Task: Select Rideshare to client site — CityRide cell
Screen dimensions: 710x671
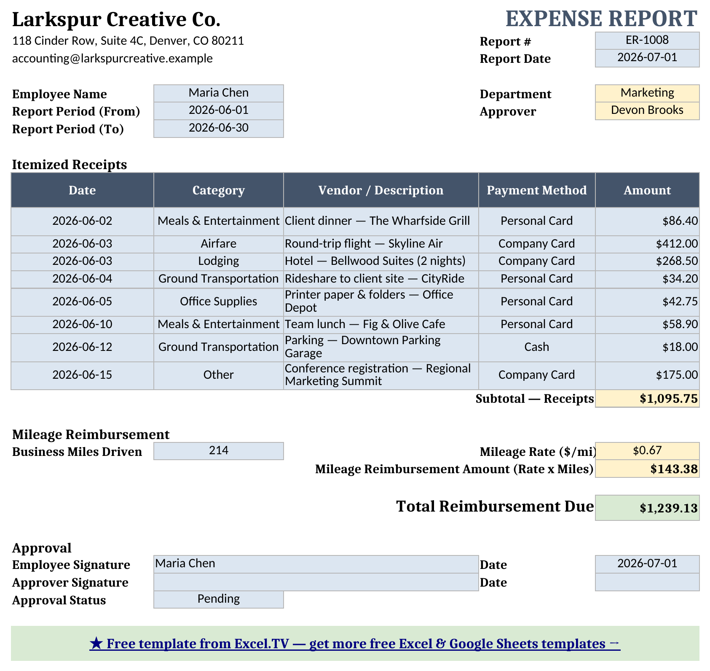Action: point(381,279)
